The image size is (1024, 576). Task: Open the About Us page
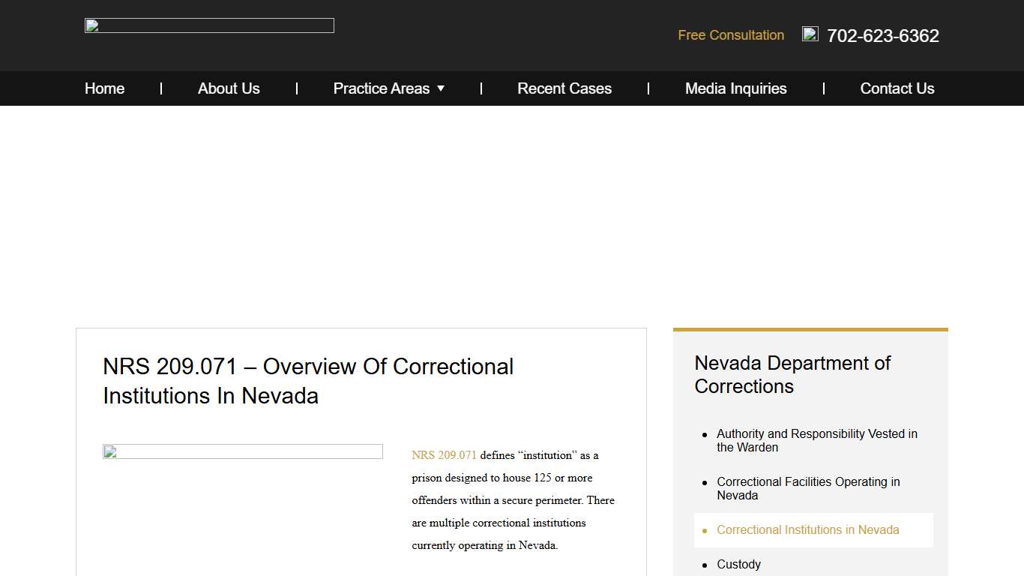pos(229,88)
